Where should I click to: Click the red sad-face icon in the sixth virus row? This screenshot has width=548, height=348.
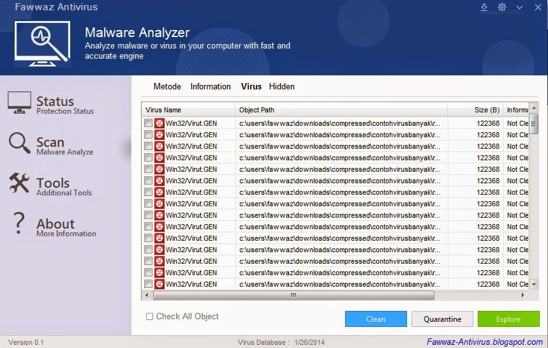point(159,181)
